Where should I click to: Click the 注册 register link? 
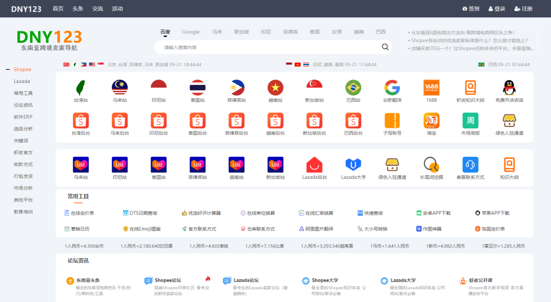tap(523, 9)
